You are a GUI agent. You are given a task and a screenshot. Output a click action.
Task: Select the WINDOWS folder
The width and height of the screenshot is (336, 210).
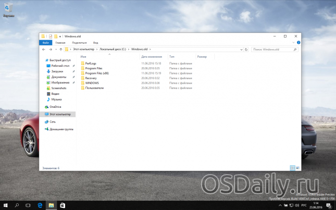click(x=92, y=83)
